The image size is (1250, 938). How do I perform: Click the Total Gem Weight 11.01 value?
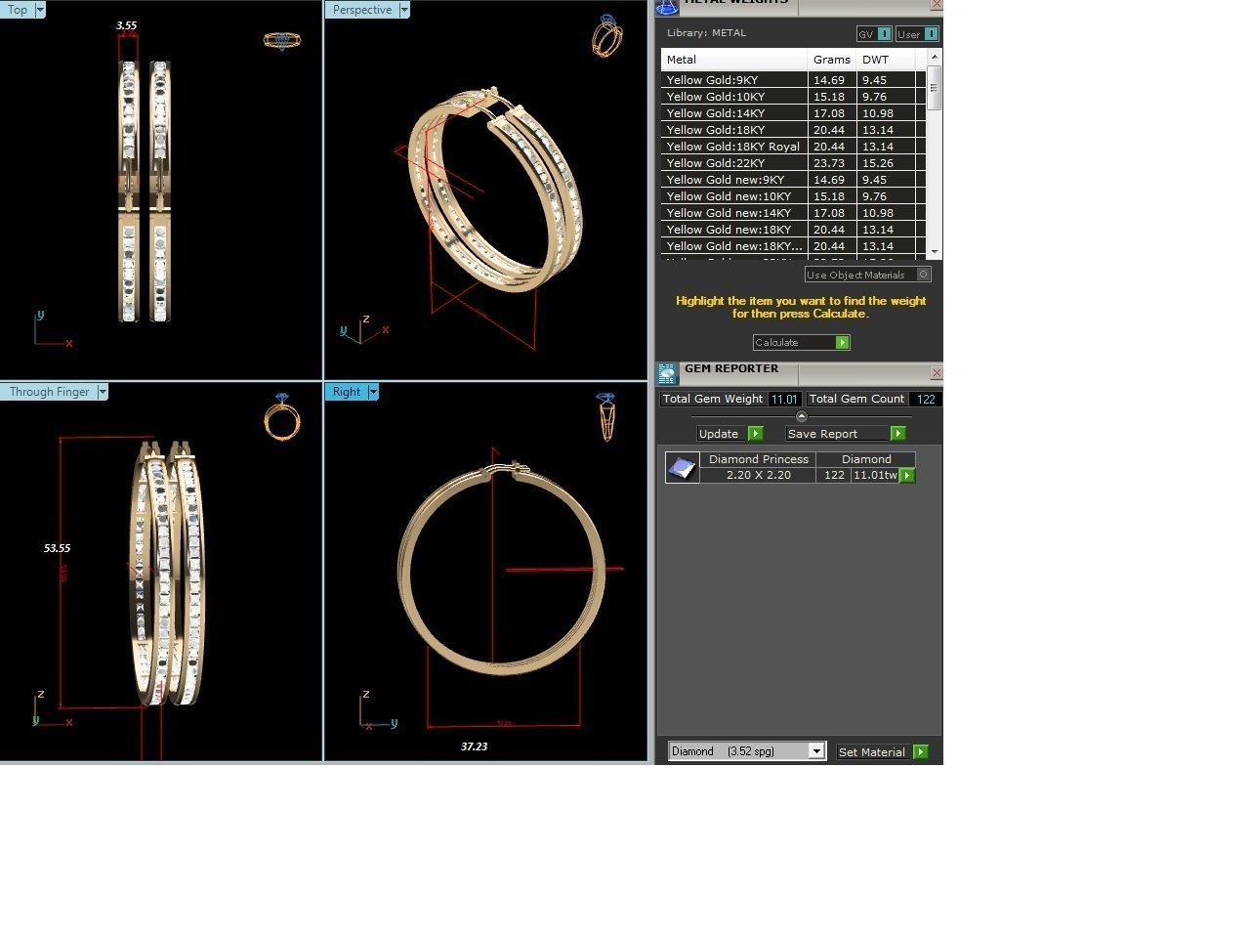(x=784, y=399)
